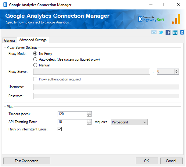This screenshot has height=167, width=186.
Task: Increase the Timeout value with up arrow
Action: 89,113
